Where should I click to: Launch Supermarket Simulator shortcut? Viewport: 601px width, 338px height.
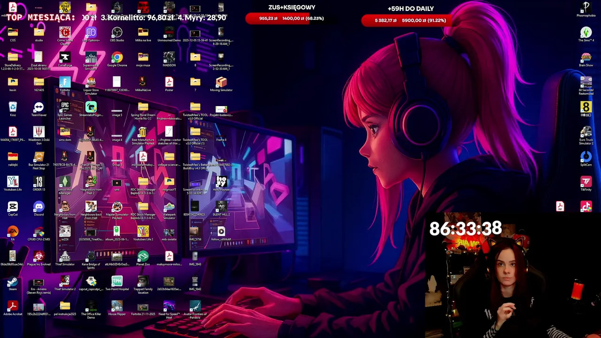click(x=91, y=60)
